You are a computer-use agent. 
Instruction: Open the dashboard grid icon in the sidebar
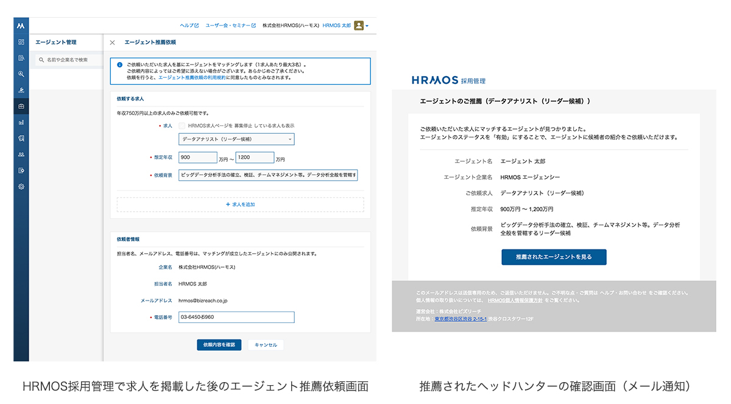click(x=21, y=42)
